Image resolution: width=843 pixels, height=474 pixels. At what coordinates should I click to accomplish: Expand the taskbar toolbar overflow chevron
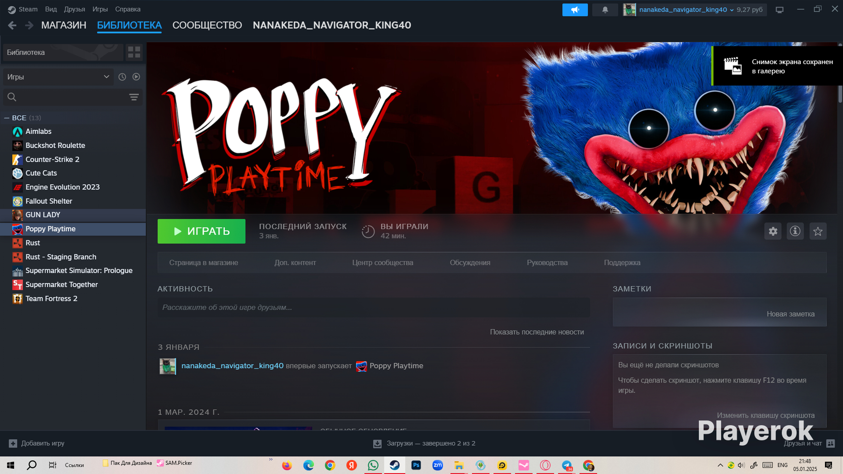[271, 460]
